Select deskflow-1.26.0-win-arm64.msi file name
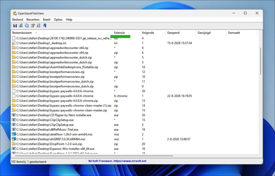The height and width of the screenshot is (176, 275). point(54,134)
